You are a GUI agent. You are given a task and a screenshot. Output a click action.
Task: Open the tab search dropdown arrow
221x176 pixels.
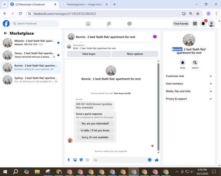4,4
